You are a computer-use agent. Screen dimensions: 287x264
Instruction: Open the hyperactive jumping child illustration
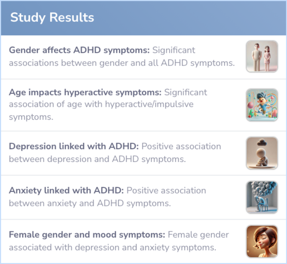pyautogui.click(x=262, y=105)
